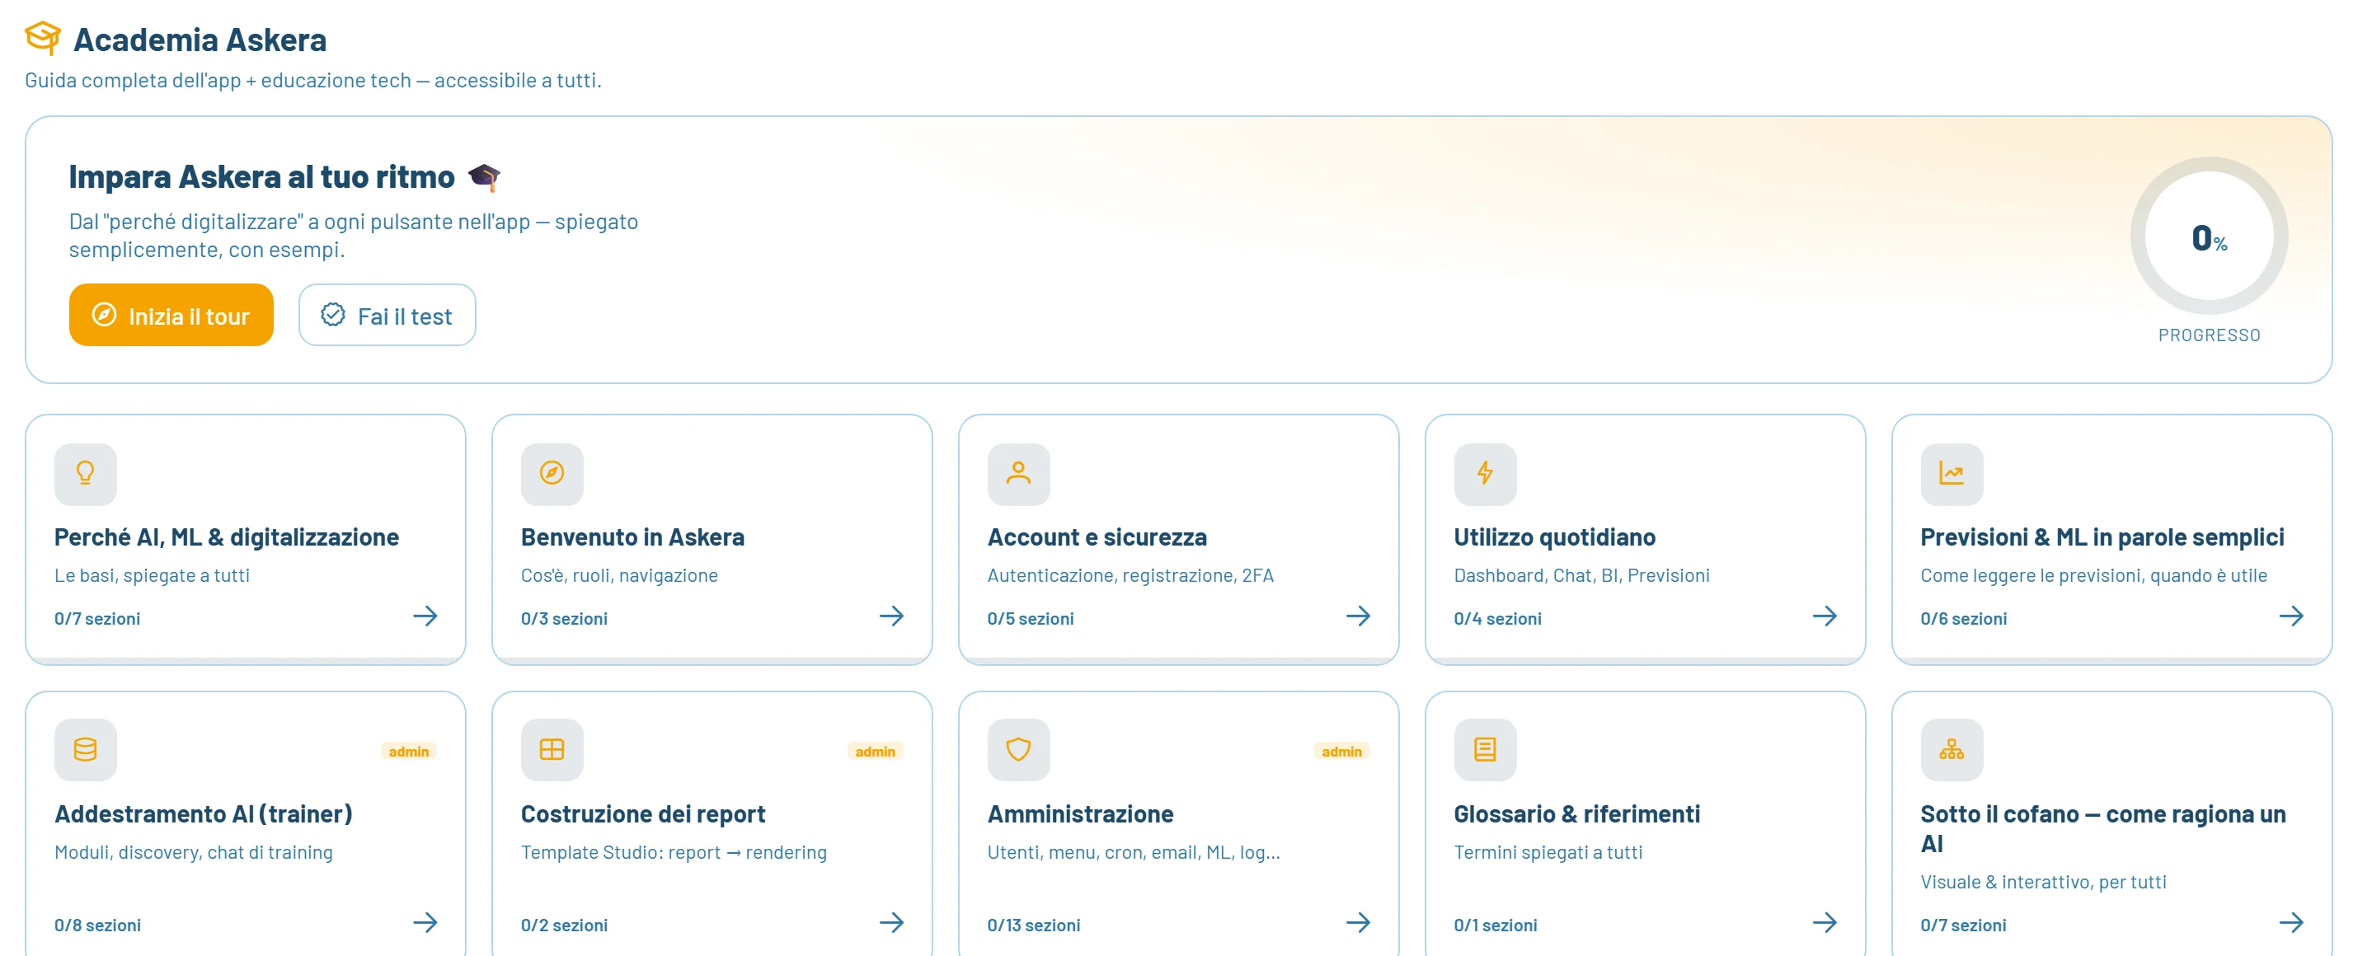Open Perché AI, ML & digitalizzazione via arrow
The width and height of the screenshot is (2358, 956).
point(425,616)
